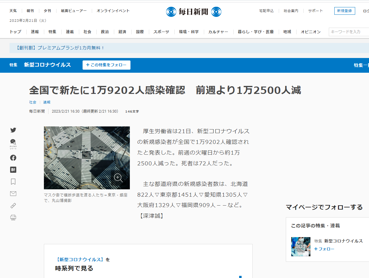Select 環境・科学 in navigation menu

click(189, 32)
